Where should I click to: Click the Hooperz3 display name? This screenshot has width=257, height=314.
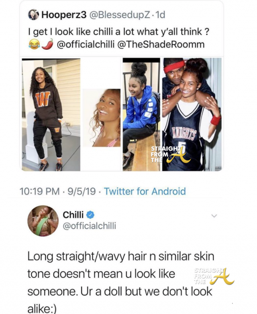[x=64, y=15]
